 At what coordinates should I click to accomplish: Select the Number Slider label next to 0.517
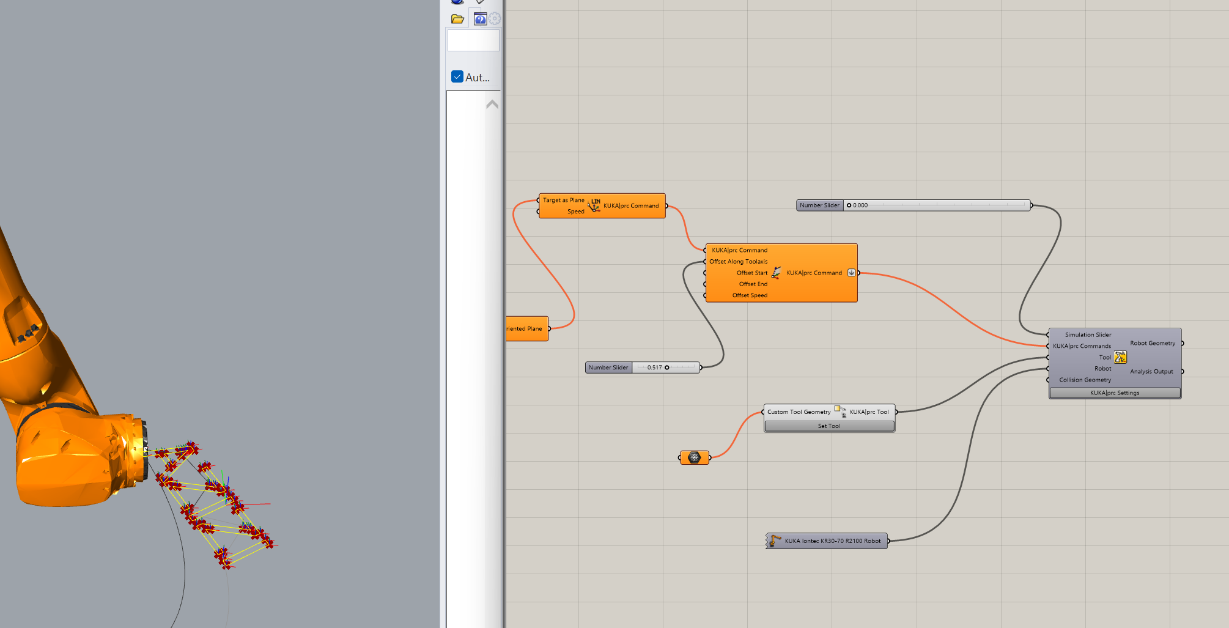(608, 368)
